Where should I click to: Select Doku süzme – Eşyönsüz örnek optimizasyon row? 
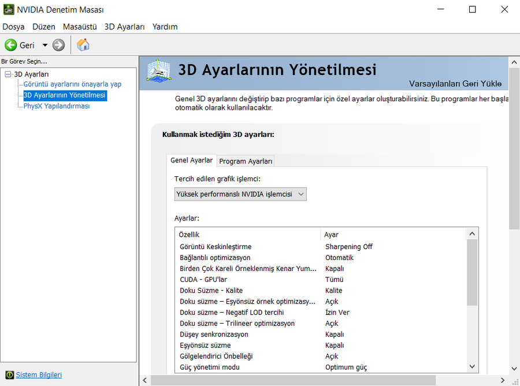[x=320, y=302]
